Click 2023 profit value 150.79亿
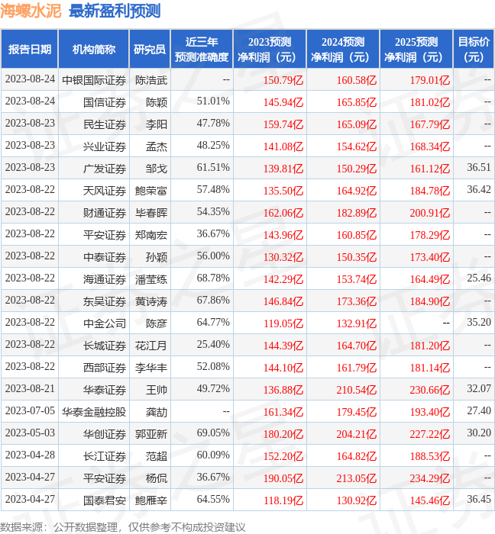495x534 pixels. point(283,80)
